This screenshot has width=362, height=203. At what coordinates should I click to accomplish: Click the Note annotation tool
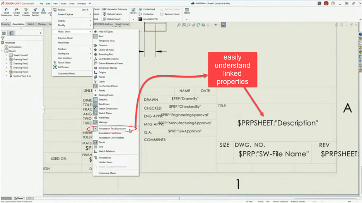click(43, 11)
